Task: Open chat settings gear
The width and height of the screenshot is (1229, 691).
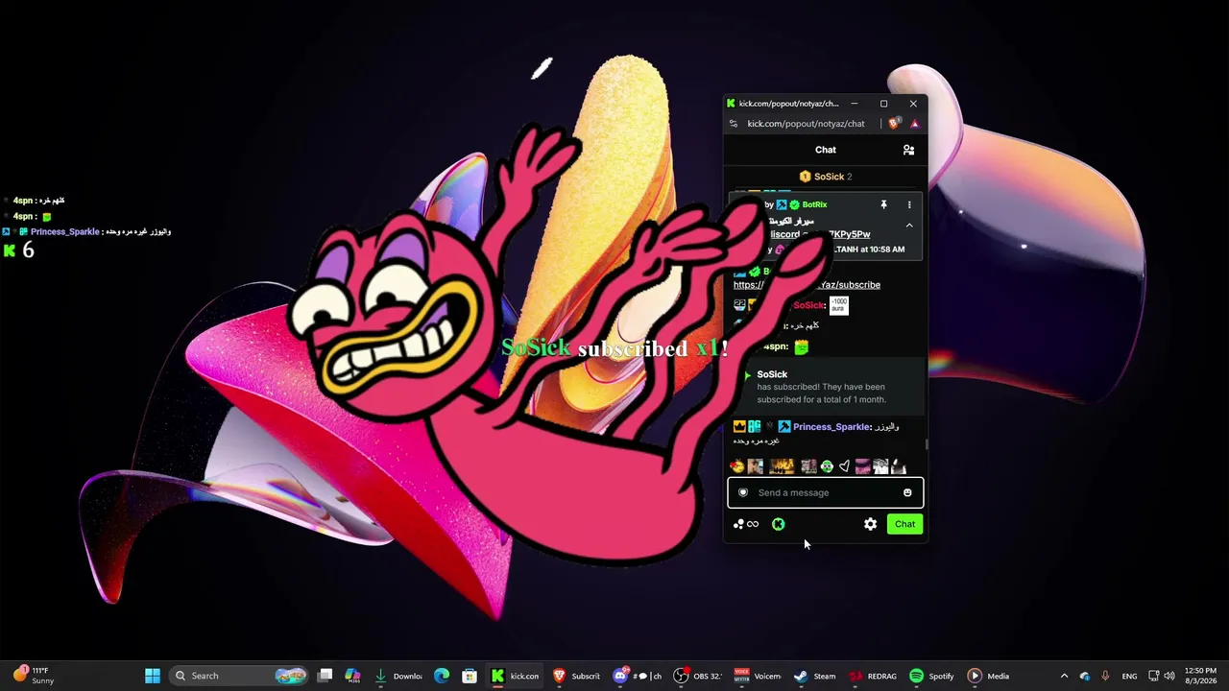Action: tap(870, 524)
